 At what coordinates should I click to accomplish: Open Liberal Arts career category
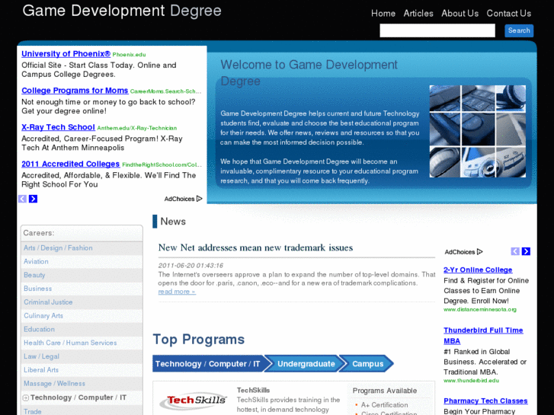[41, 370]
